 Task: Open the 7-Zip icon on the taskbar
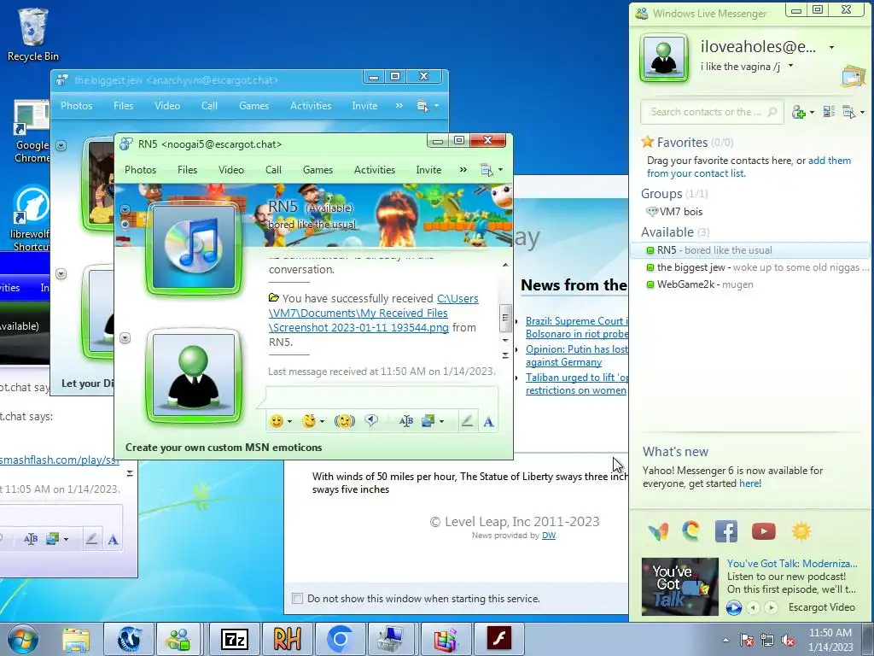click(x=234, y=639)
